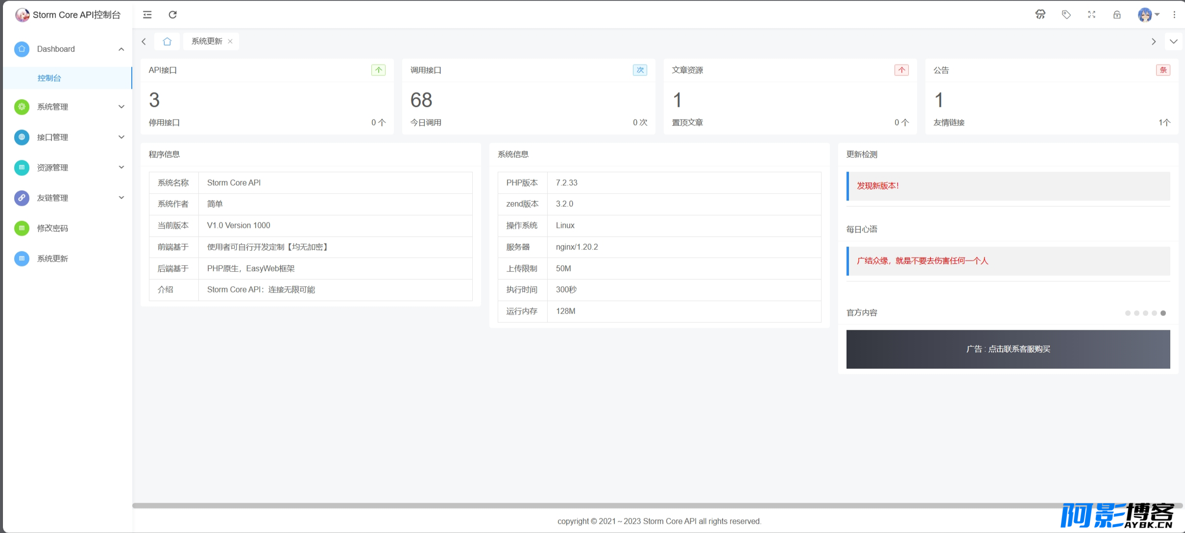The image size is (1185, 533).
Task: Select 控制台 in the sidebar
Action: [67, 78]
